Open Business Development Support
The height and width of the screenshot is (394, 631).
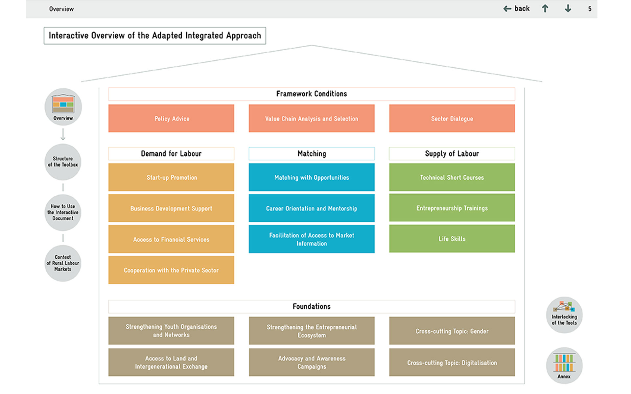pos(171,208)
